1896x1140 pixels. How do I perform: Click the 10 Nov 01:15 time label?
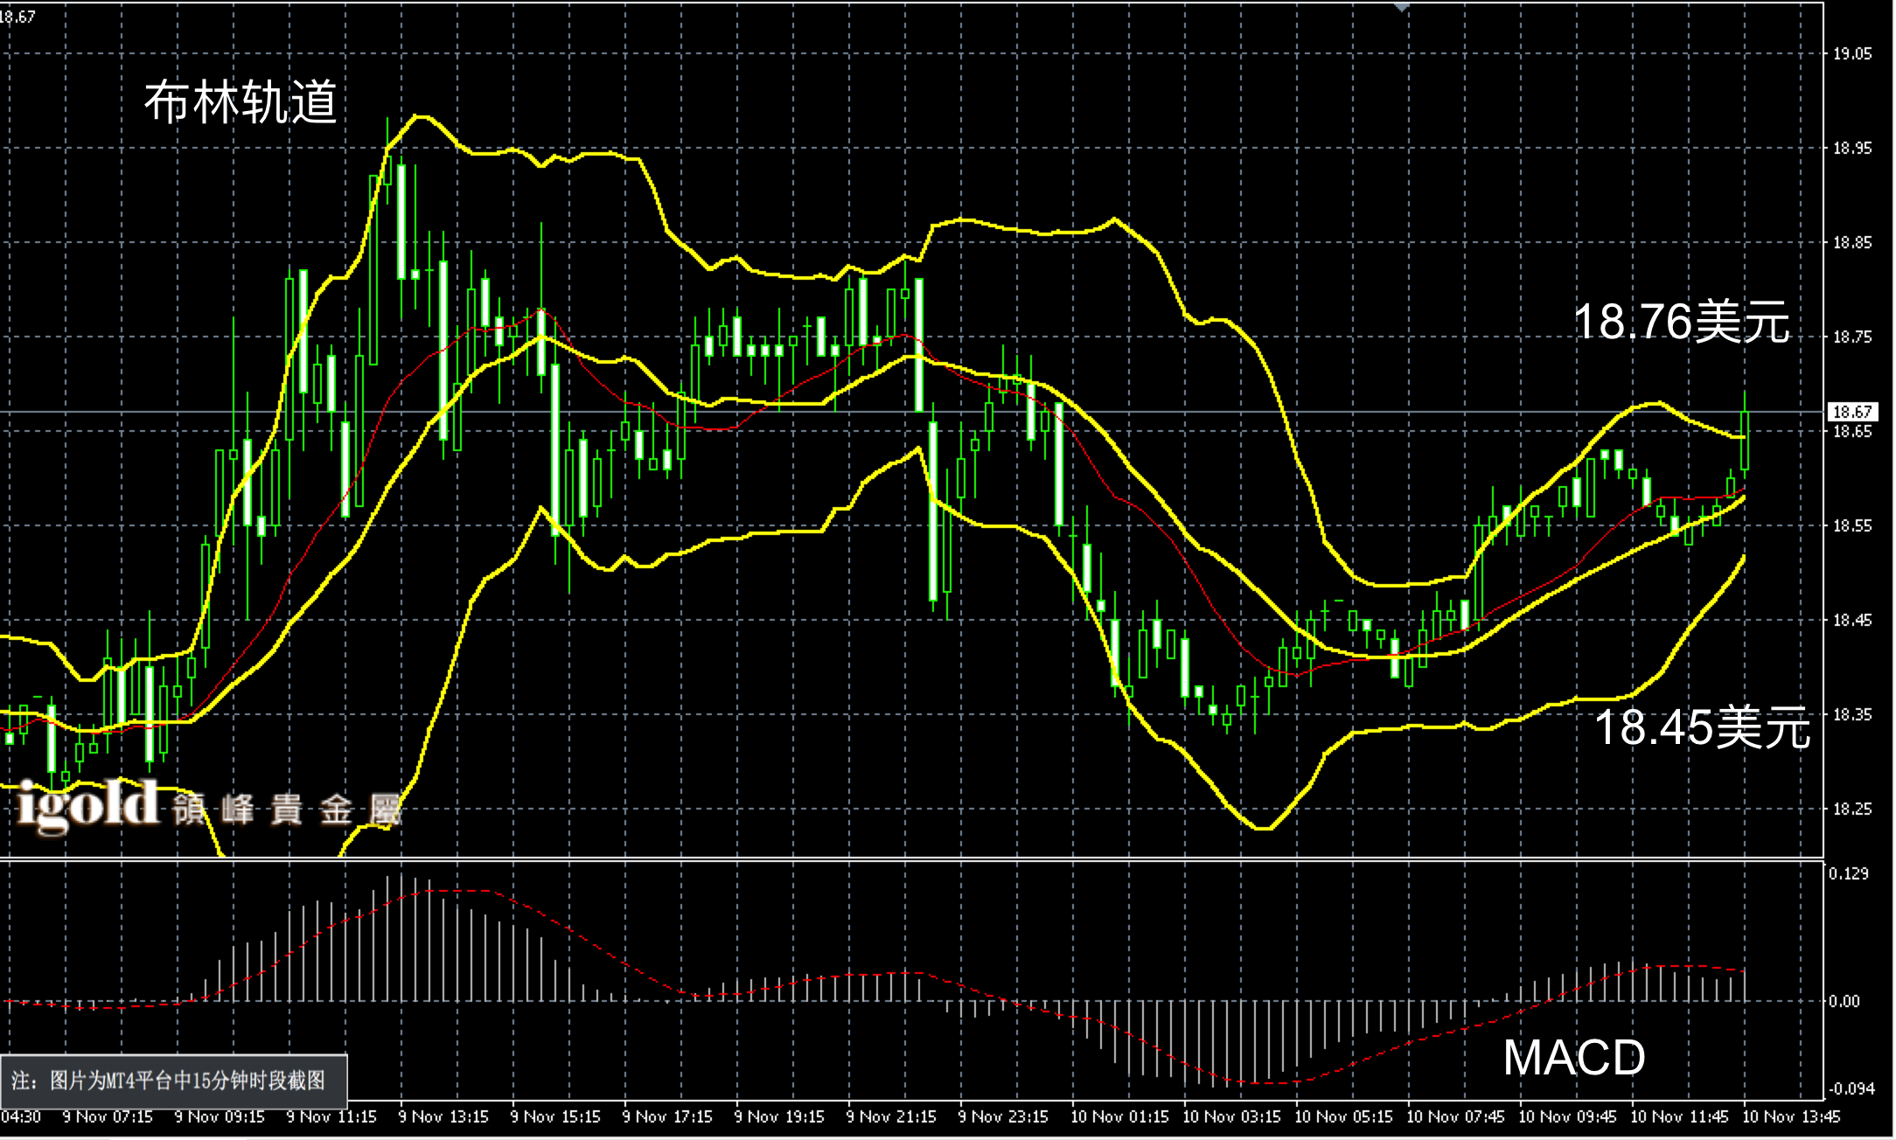tap(1119, 1116)
